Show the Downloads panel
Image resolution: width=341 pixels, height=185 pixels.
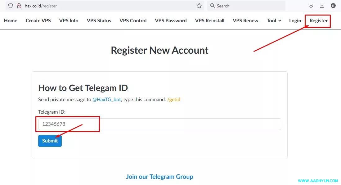click(322, 6)
